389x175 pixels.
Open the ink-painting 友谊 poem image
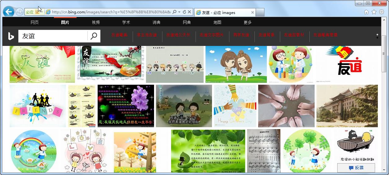(110, 63)
